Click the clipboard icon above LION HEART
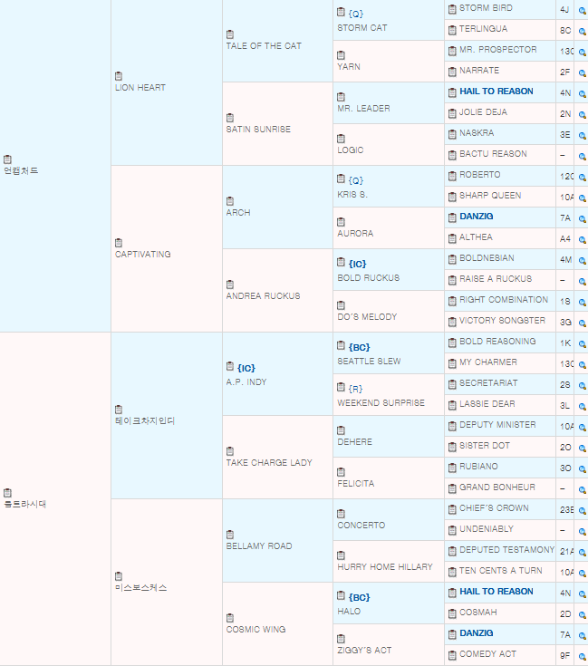Screen dimensions: 588x666 click(120, 76)
